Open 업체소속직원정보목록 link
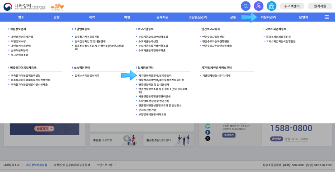 pyautogui.click(x=87, y=75)
